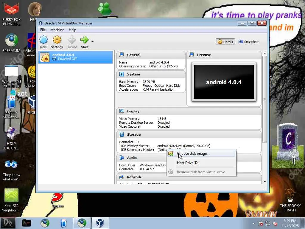
Task: Click the muted volume tray icon
Action: (275, 223)
